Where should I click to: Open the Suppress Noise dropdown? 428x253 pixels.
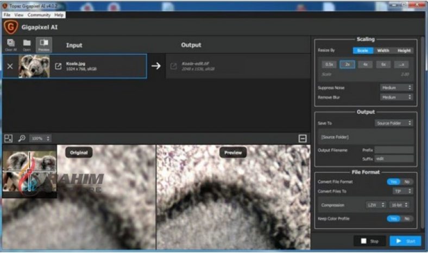[x=396, y=87]
